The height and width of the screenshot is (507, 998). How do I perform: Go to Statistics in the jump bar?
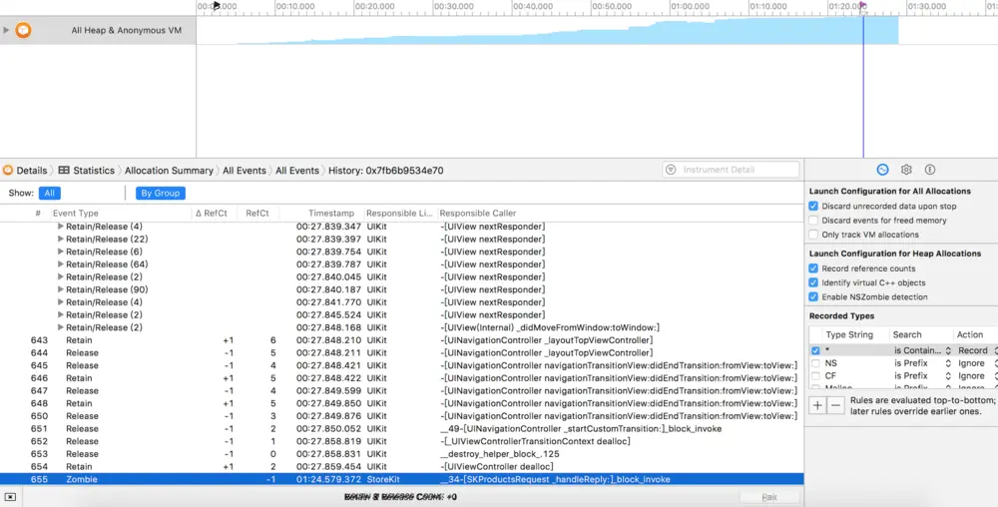(x=94, y=171)
